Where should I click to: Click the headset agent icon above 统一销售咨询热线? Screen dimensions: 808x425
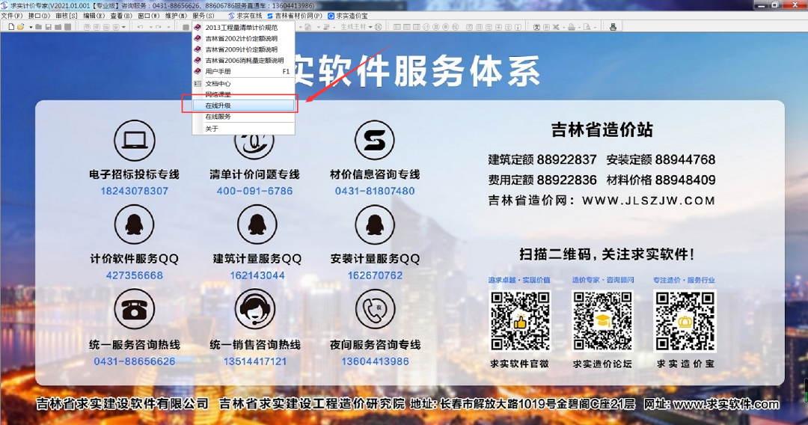[254, 309]
